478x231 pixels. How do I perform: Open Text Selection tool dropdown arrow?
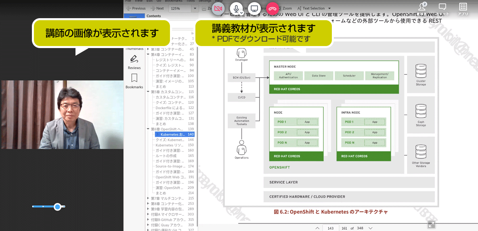[x=329, y=8]
